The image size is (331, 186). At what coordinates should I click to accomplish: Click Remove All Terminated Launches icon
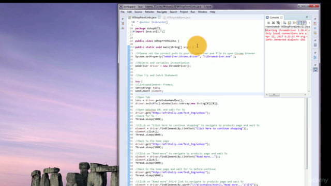(x=278, y=23)
